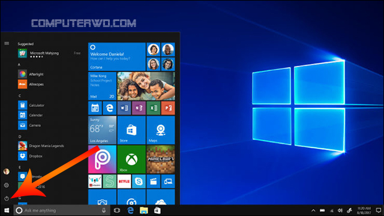This screenshot has height=216, width=384.
Task: Click the network icon in system tray
Action: tap(332, 211)
